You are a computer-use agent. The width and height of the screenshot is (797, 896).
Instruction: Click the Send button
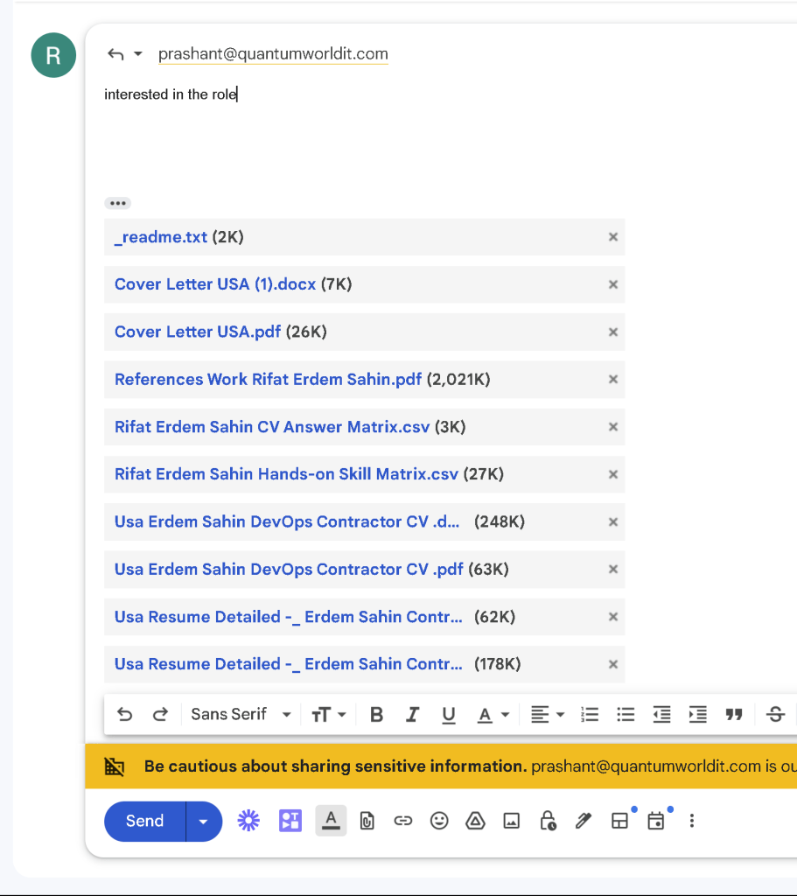tap(145, 821)
